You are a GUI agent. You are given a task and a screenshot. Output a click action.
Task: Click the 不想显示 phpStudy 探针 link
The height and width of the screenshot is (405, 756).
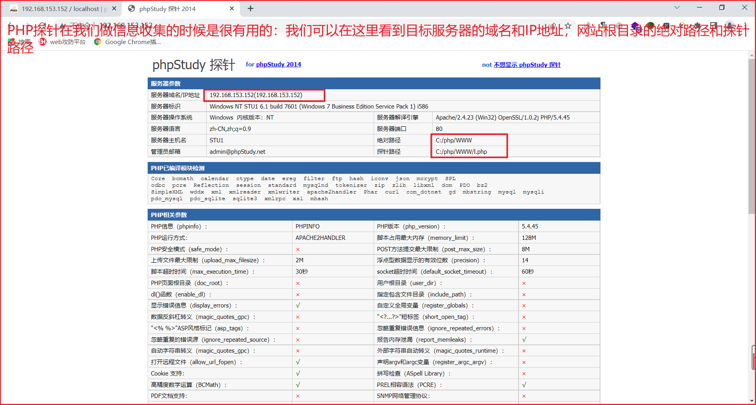[x=527, y=65]
